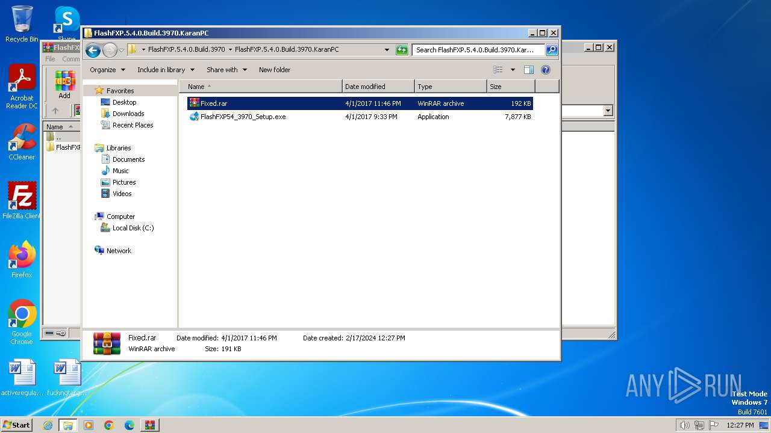Image resolution: width=771 pixels, height=433 pixels.
Task: Sort by Name column header
Action: point(261,87)
